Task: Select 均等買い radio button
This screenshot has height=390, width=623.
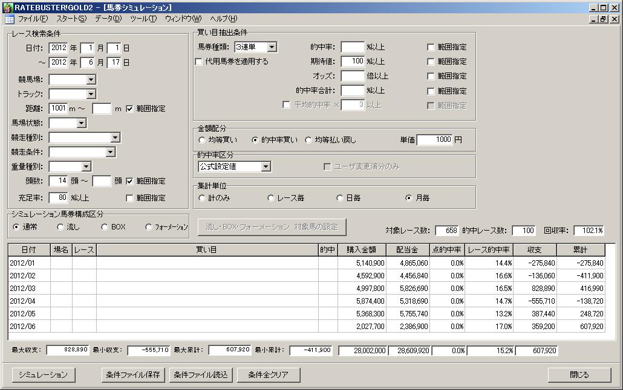Action: tap(202, 140)
